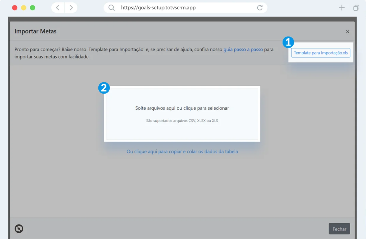Image resolution: width=366 pixels, height=239 pixels.
Task: Click the yellow minimize window button
Action: point(24,8)
